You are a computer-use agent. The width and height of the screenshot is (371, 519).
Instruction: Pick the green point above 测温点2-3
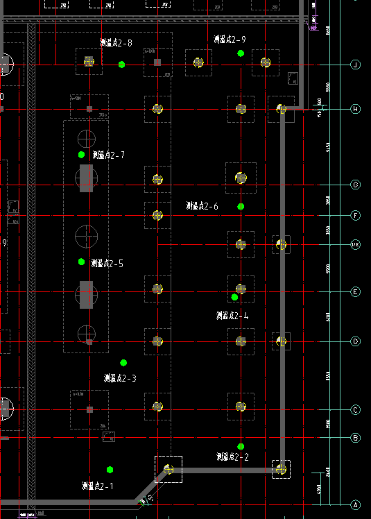123,363
